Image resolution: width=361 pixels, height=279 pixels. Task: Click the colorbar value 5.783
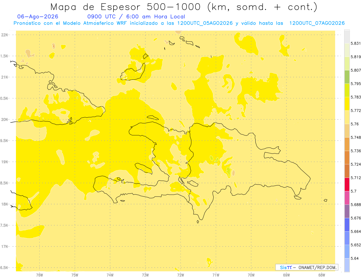356,97
